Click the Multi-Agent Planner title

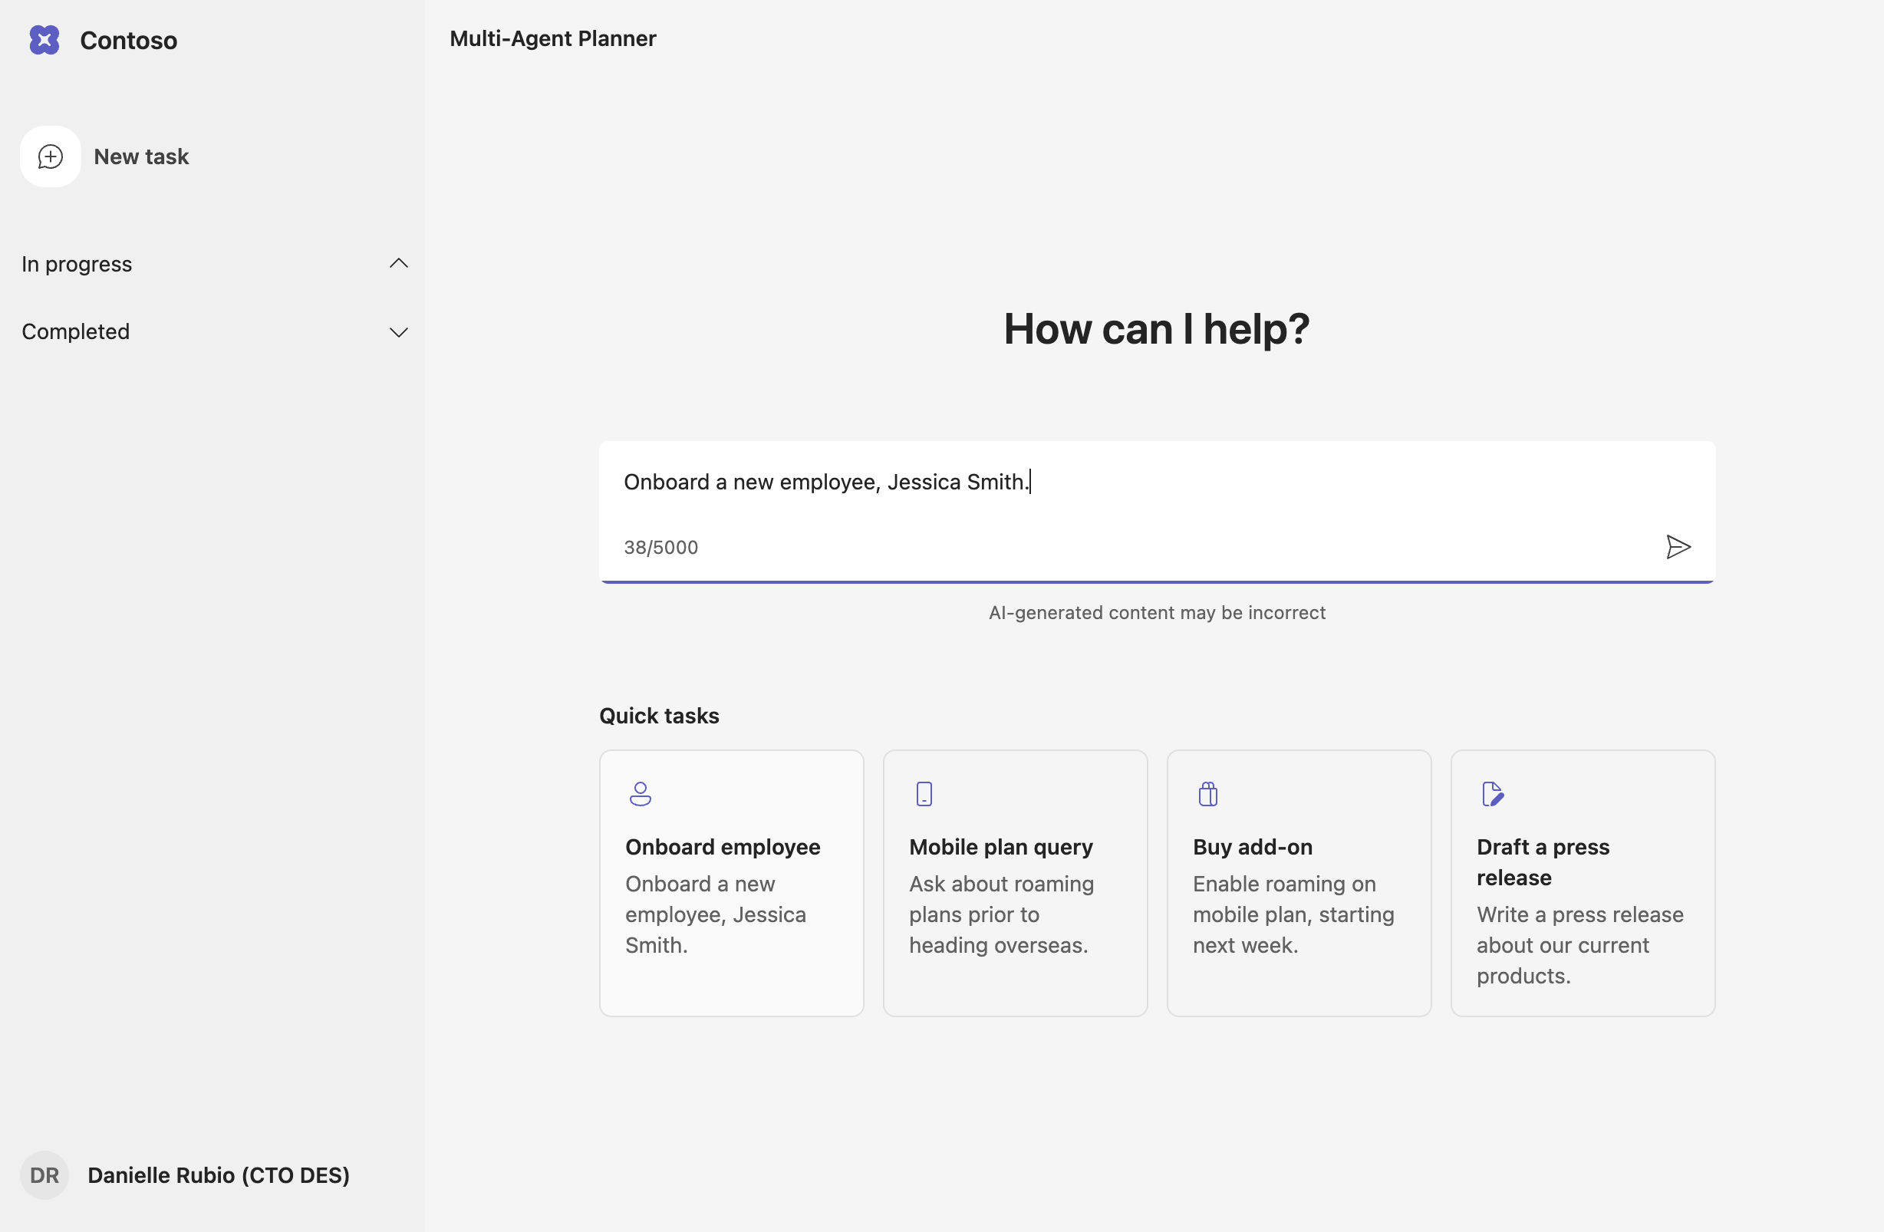pos(552,38)
